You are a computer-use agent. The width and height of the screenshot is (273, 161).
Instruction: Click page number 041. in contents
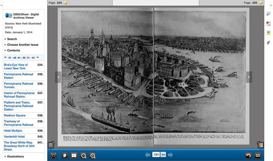[40, 142]
